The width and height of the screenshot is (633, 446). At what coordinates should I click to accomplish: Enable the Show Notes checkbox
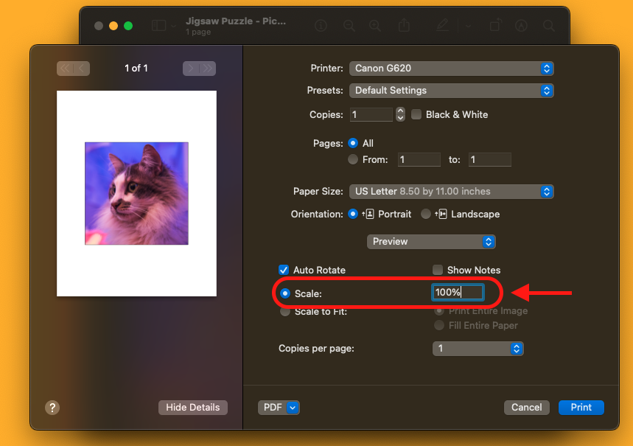pos(437,270)
